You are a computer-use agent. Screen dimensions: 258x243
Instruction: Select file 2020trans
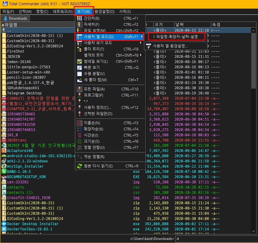(17, 140)
